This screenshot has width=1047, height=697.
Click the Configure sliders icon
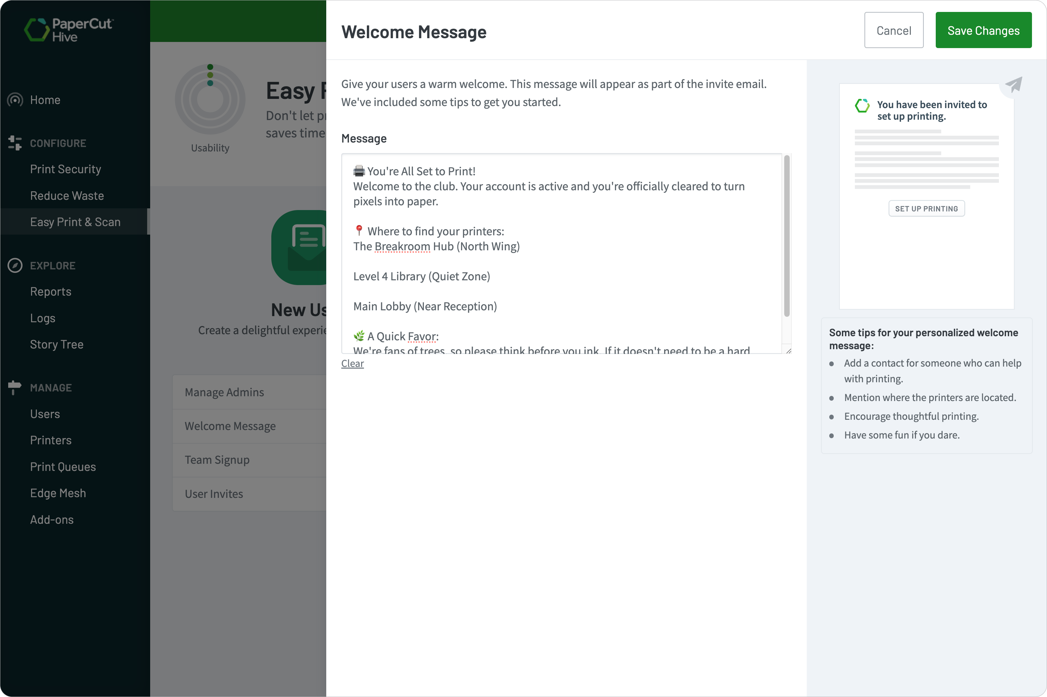(x=15, y=143)
